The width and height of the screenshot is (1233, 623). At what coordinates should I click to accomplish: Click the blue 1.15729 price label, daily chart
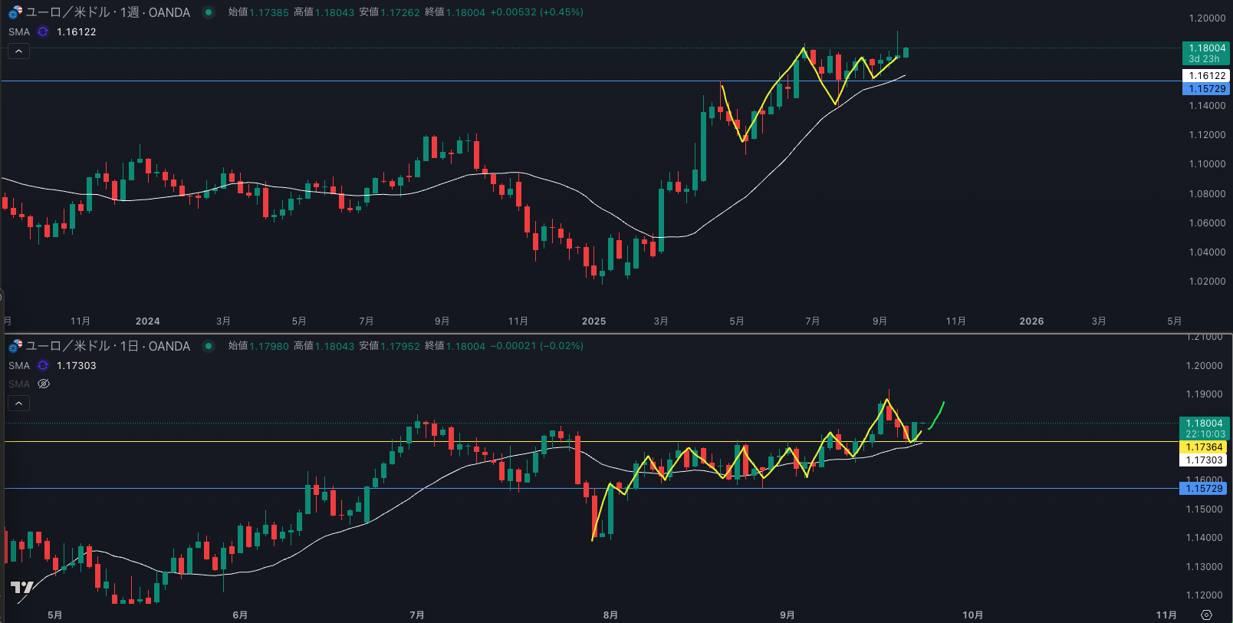[1205, 489]
